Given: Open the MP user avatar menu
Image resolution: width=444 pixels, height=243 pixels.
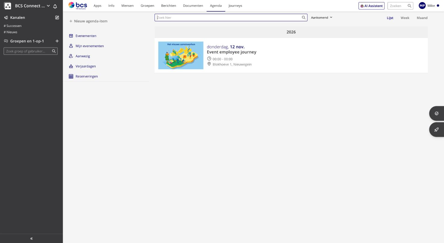Looking at the screenshot, I should [x=422, y=6].
